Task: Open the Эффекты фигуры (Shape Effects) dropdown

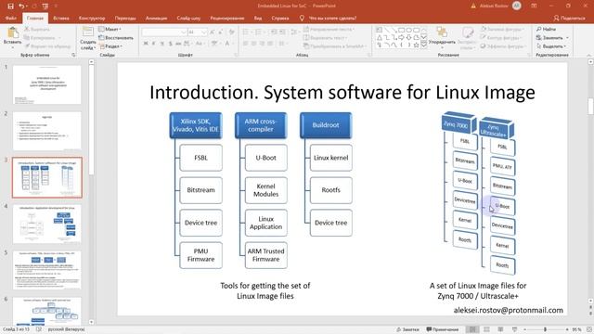Action: tap(503, 46)
